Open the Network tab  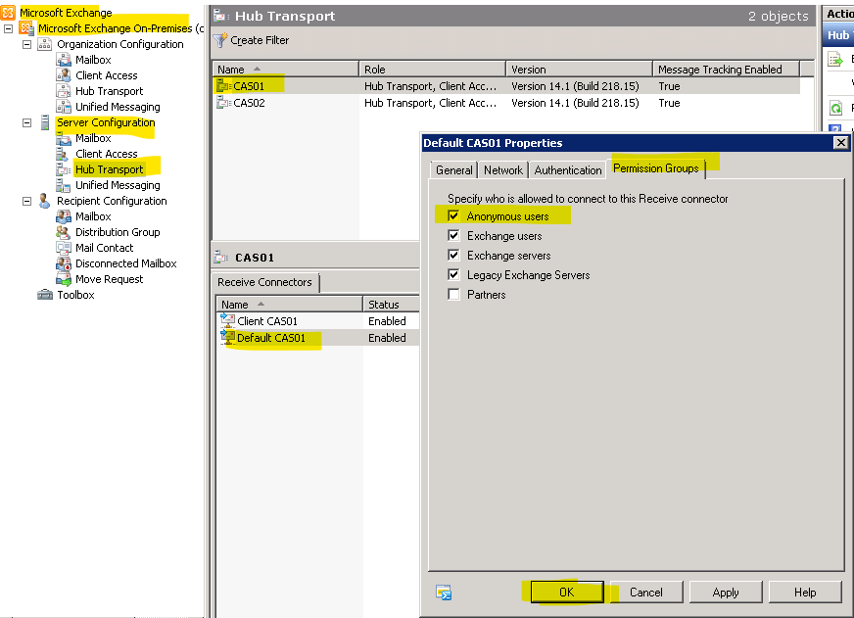coord(502,169)
